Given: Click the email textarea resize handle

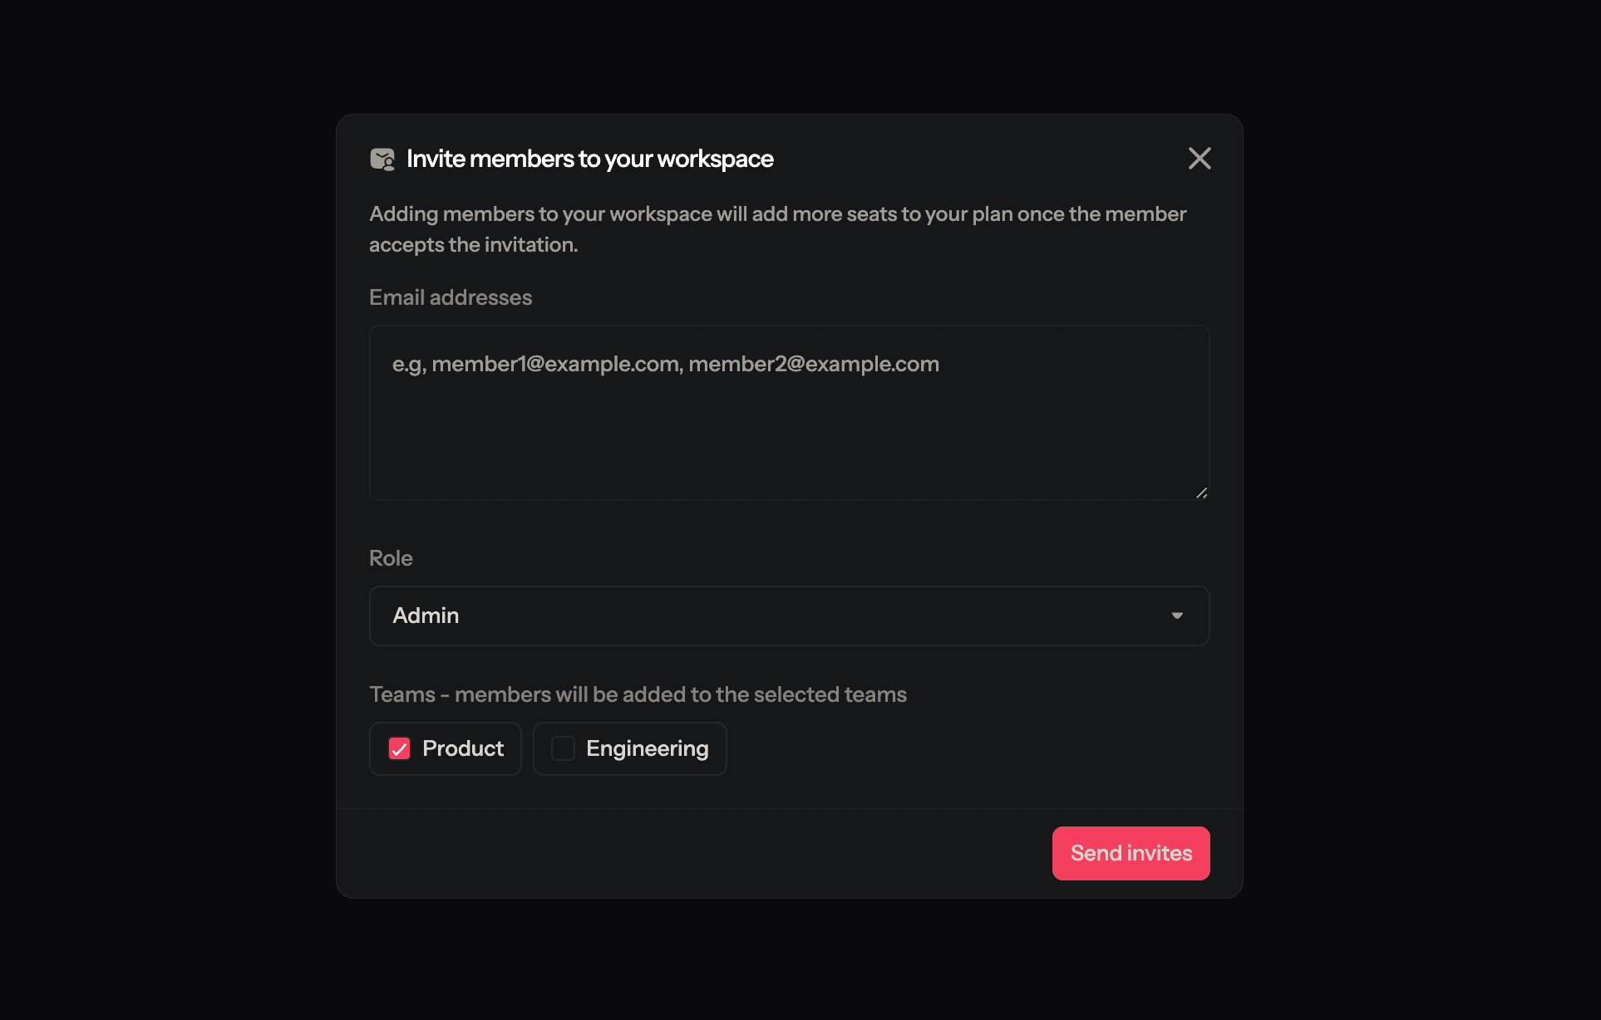Looking at the screenshot, I should click(x=1201, y=493).
